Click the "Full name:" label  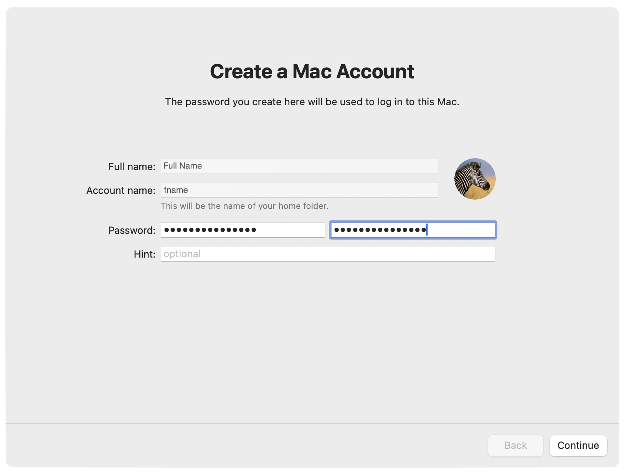tap(132, 167)
